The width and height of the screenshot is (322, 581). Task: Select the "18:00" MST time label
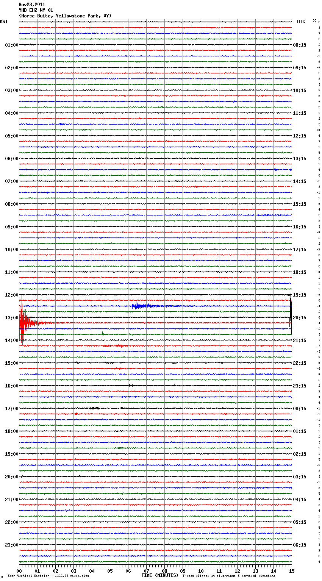pos(12,431)
